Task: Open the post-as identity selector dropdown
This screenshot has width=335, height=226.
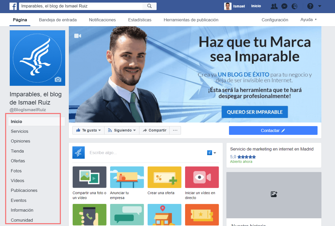Action: [x=212, y=153]
